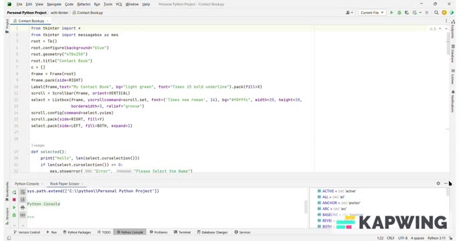
Task: Rerun the Python console session
Action: tap(14, 192)
